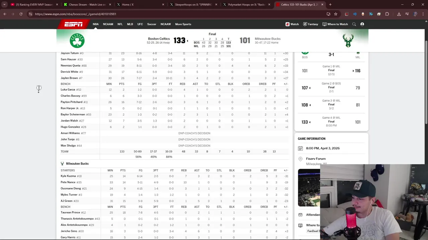The image size is (428, 240).
Task: Open the media controls icon
Action: coord(407,14)
